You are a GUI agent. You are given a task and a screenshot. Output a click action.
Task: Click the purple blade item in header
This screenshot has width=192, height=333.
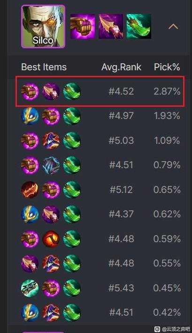click(111, 26)
